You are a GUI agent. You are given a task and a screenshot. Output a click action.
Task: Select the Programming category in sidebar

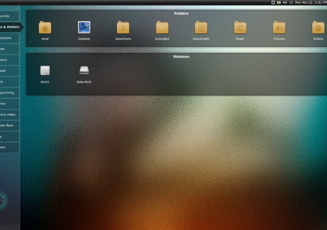coord(9,93)
